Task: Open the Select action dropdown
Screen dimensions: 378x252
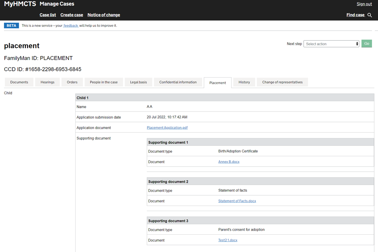Action: [331, 44]
